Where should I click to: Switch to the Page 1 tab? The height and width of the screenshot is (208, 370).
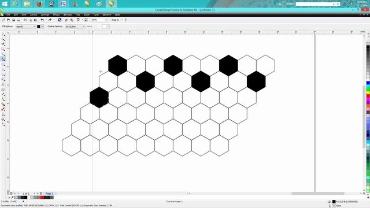49,194
